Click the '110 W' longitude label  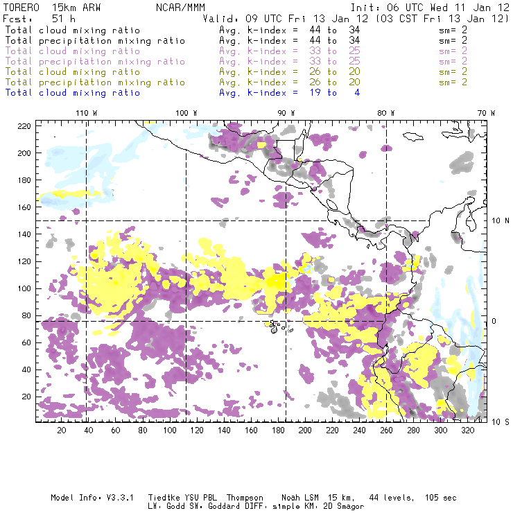[87, 113]
